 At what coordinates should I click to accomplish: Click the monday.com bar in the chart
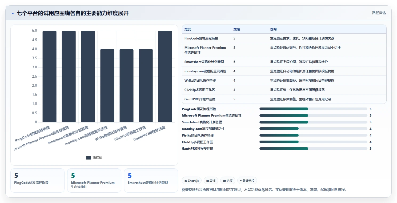click(x=107, y=86)
